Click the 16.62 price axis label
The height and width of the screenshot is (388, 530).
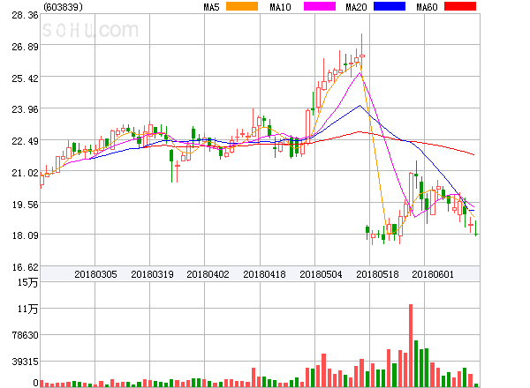pos(25,267)
